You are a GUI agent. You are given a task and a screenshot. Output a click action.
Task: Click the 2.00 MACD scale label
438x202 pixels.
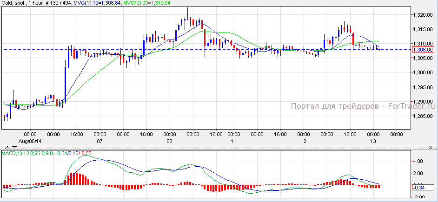418,173
